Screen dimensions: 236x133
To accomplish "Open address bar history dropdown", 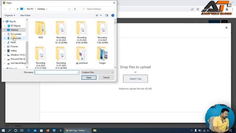I will coord(69,9).
